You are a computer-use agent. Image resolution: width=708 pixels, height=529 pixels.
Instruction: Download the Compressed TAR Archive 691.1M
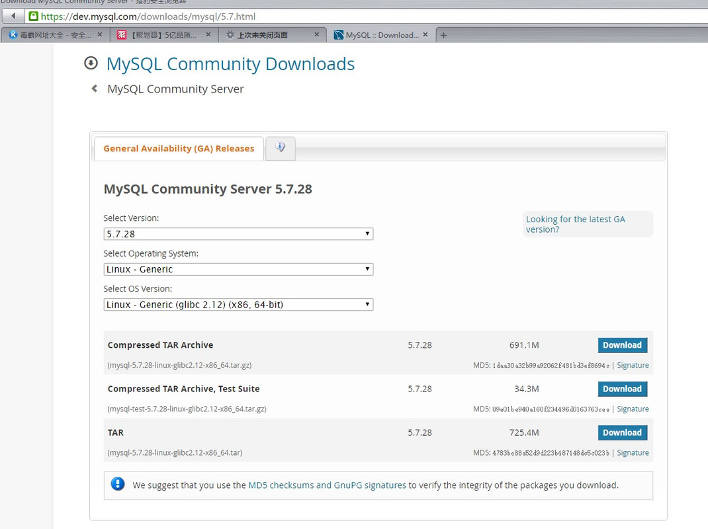click(x=622, y=345)
